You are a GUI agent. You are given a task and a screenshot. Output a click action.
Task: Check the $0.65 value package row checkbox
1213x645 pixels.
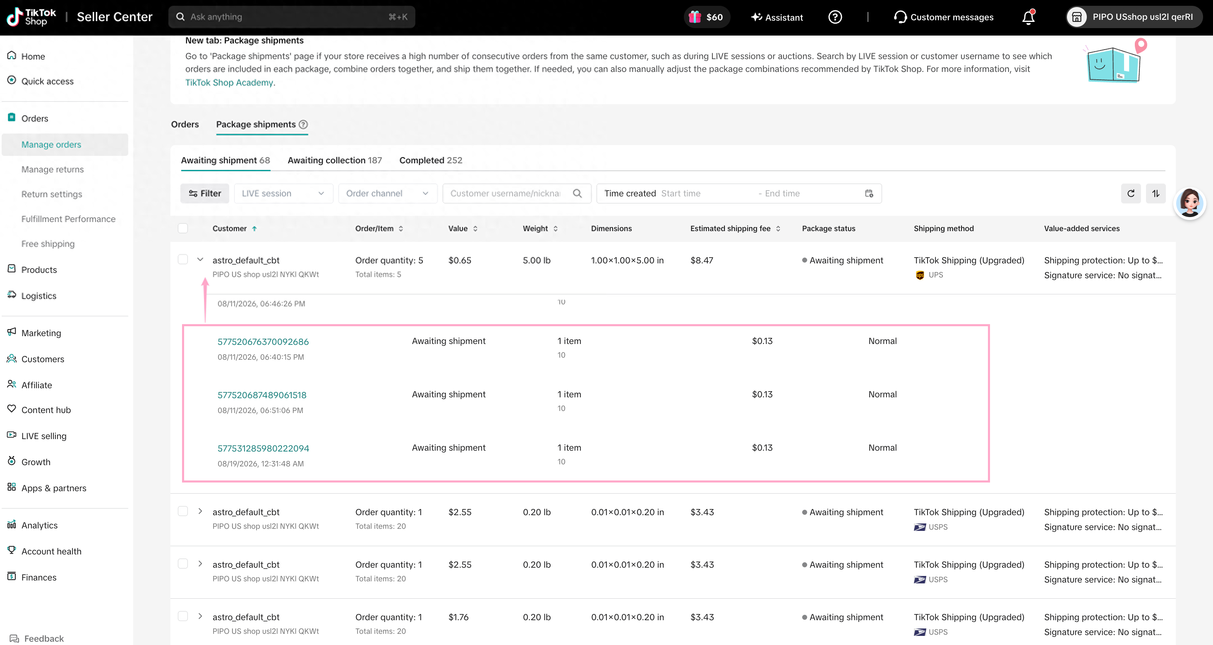pyautogui.click(x=183, y=260)
